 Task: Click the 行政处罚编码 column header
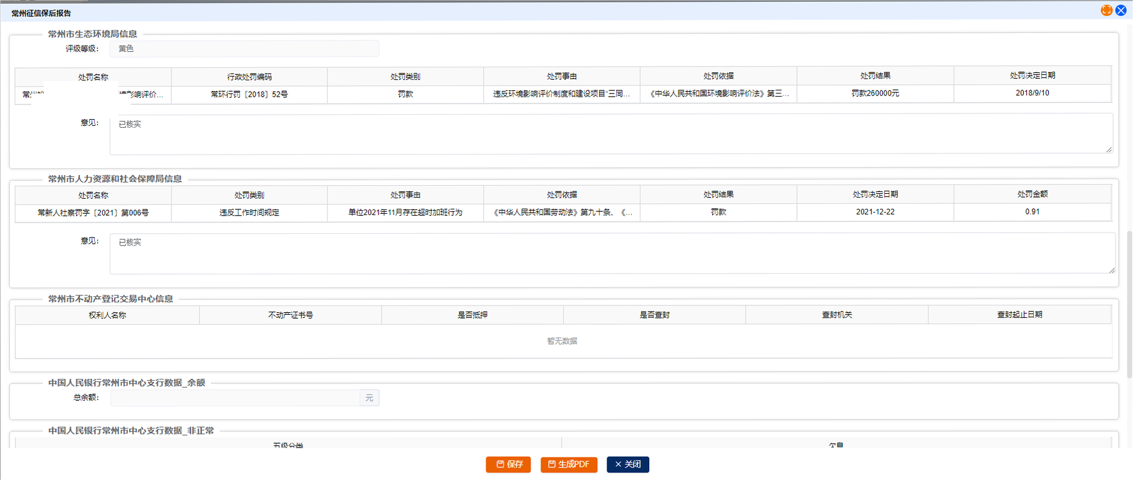(x=249, y=77)
